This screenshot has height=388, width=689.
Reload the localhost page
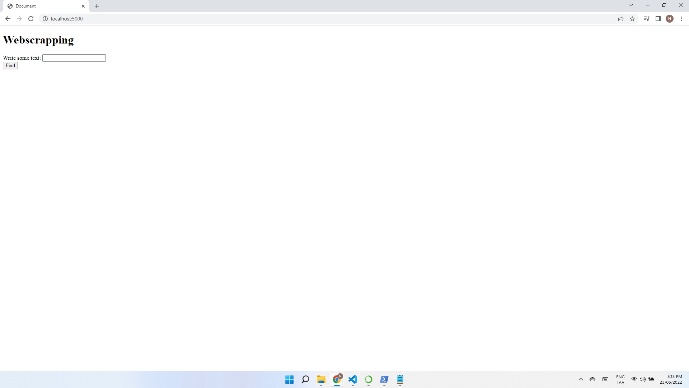[31, 19]
